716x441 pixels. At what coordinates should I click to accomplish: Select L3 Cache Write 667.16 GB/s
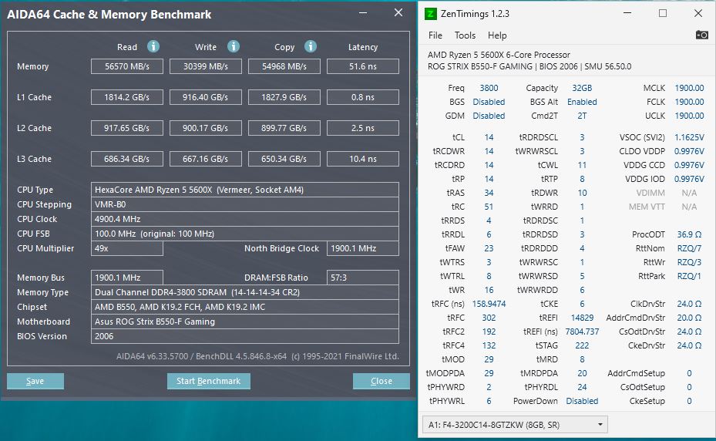pyautogui.click(x=206, y=159)
